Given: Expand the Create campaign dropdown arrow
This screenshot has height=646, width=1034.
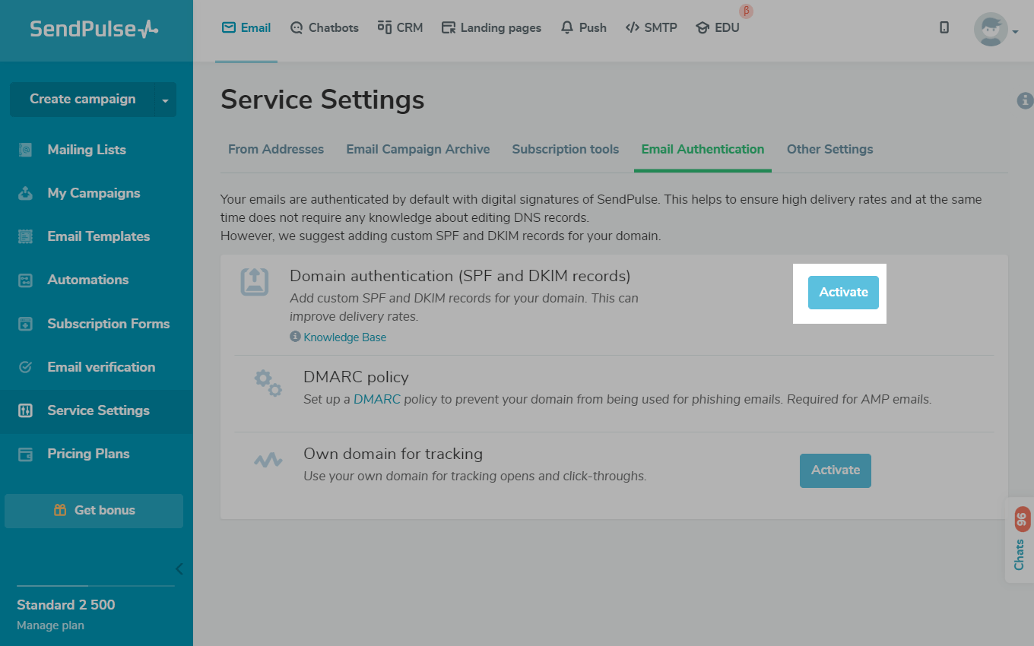Looking at the screenshot, I should [165, 100].
